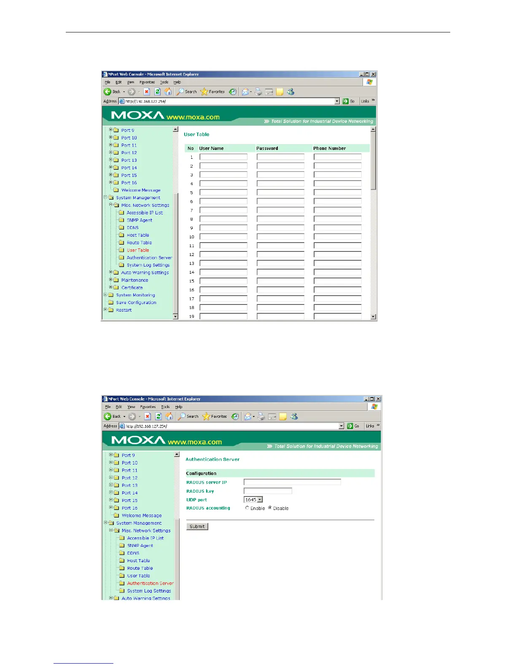Open Tools menu in Authentication Server window
Image resolution: width=516 pixels, height=667 pixels.
click(x=165, y=407)
